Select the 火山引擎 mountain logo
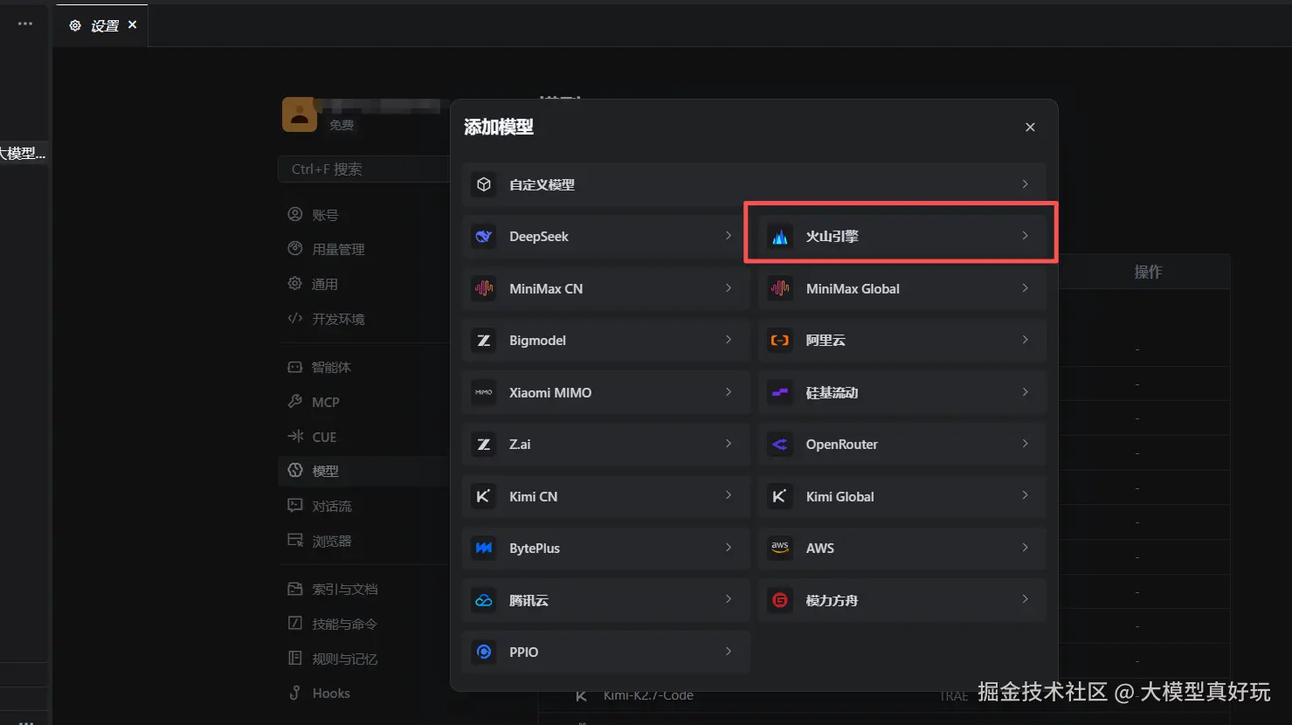Screen dimensions: 1292x725 coord(780,237)
